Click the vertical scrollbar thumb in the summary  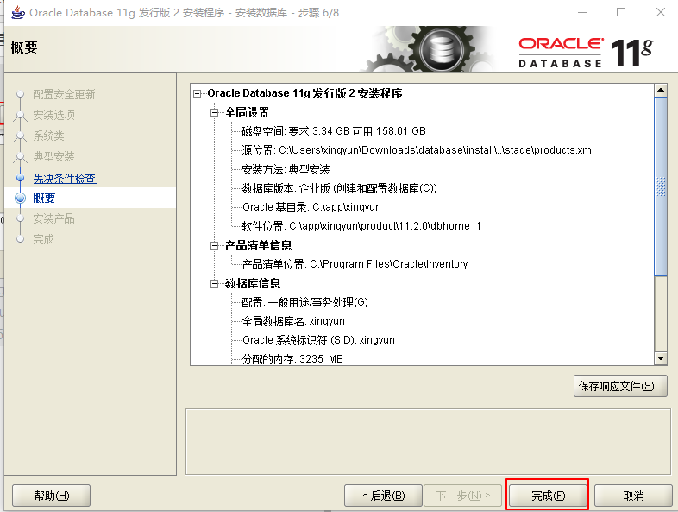coord(660,186)
